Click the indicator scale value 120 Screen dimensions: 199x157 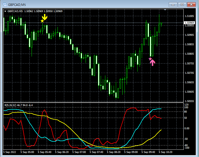[186, 105]
